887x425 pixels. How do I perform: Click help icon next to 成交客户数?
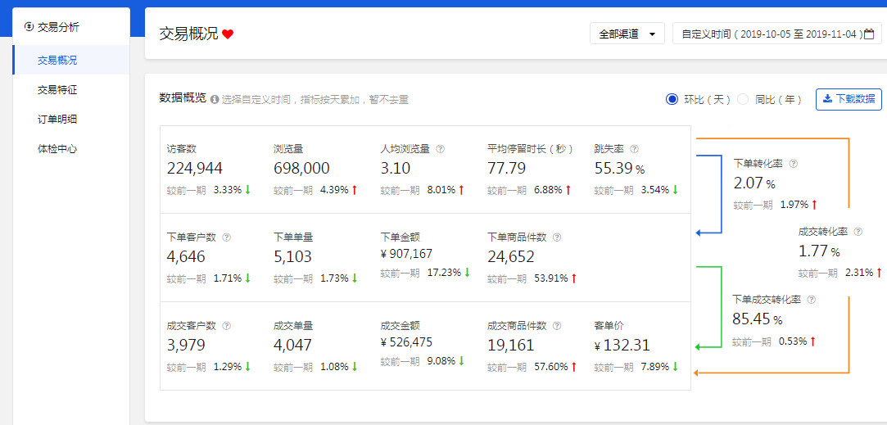click(x=226, y=326)
